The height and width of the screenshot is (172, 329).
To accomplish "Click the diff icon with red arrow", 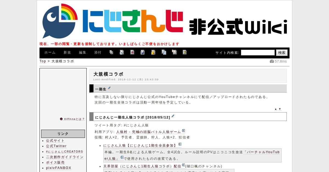I will pos(132,52).
